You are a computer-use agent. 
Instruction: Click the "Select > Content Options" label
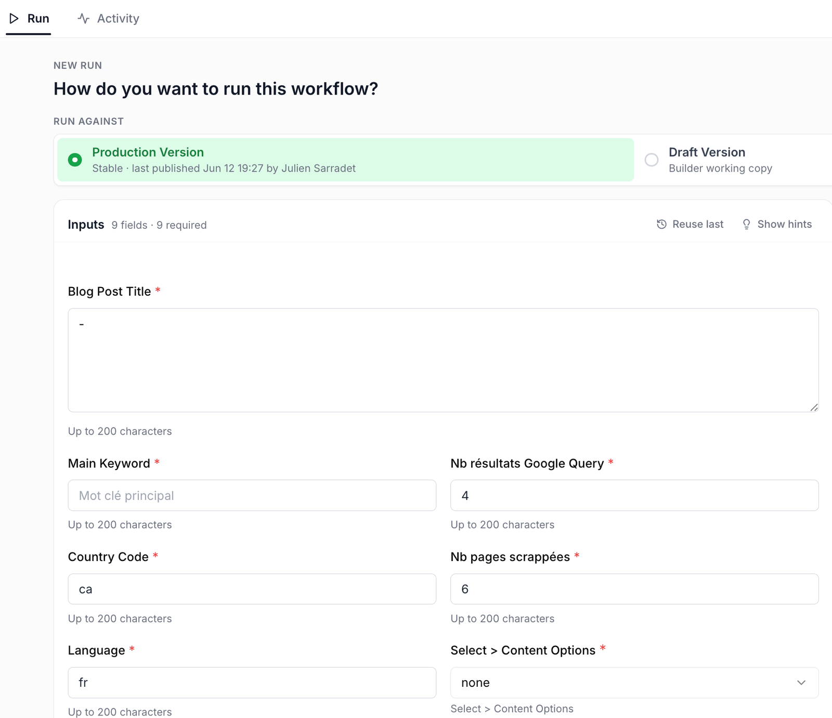point(523,650)
